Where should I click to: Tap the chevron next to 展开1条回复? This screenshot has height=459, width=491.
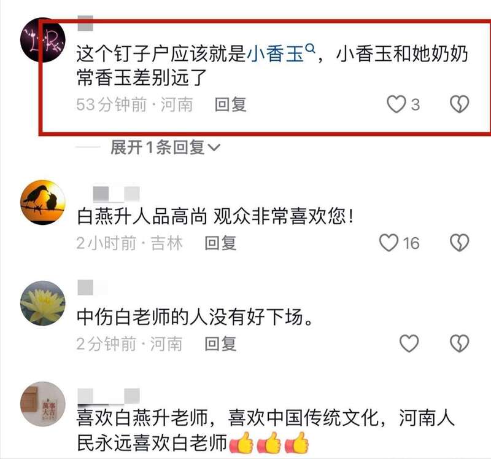tap(214, 147)
